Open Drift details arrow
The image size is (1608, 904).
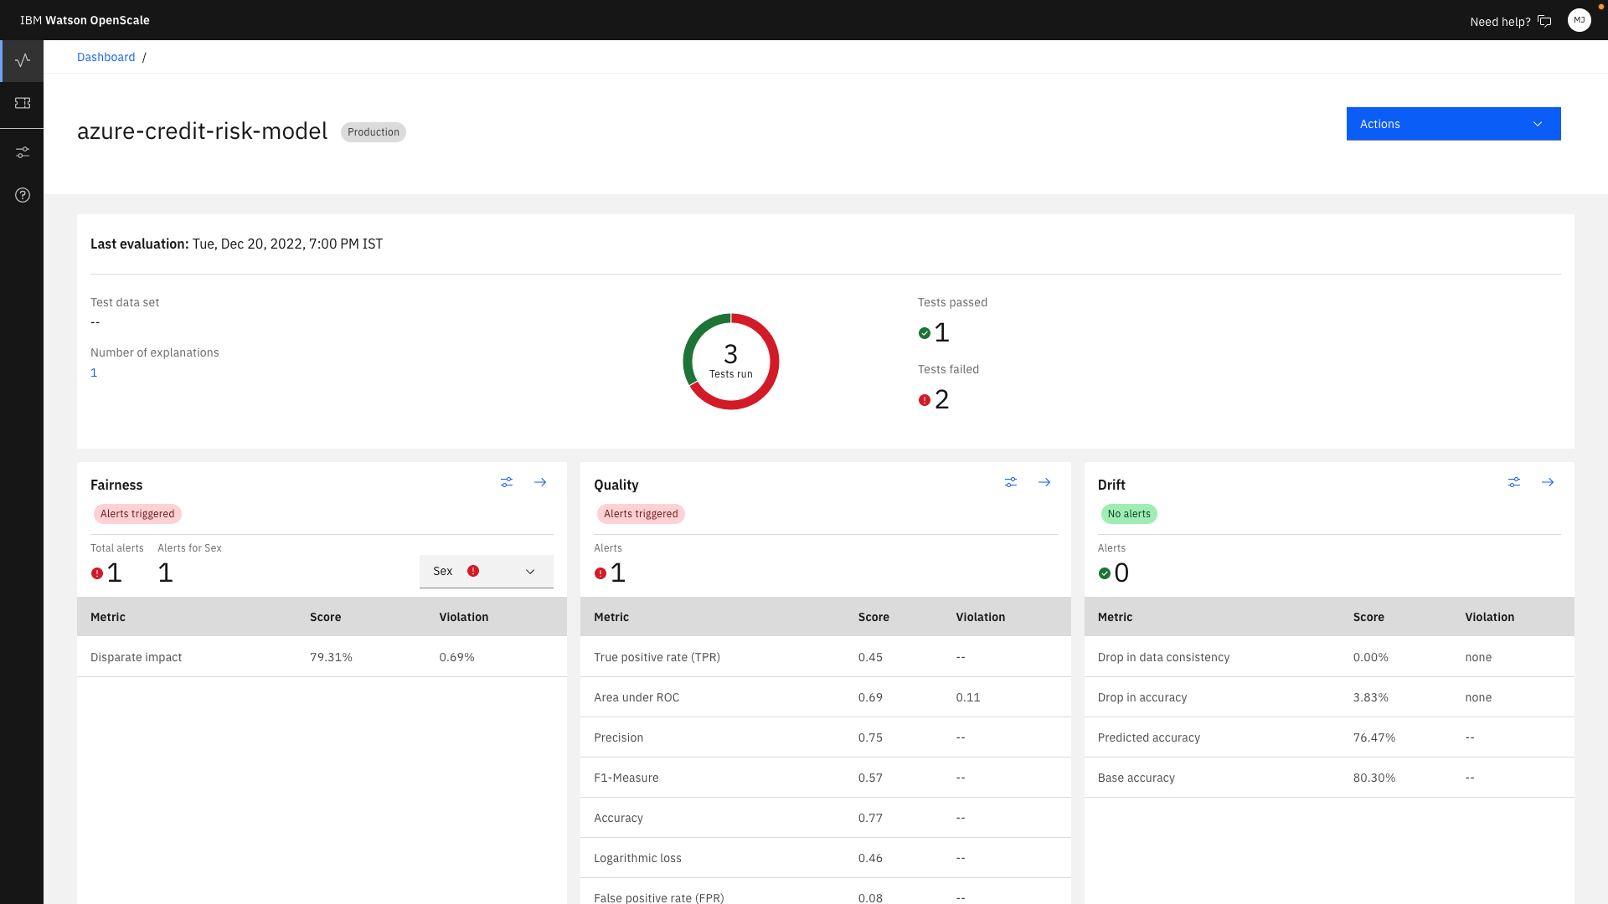click(x=1548, y=482)
